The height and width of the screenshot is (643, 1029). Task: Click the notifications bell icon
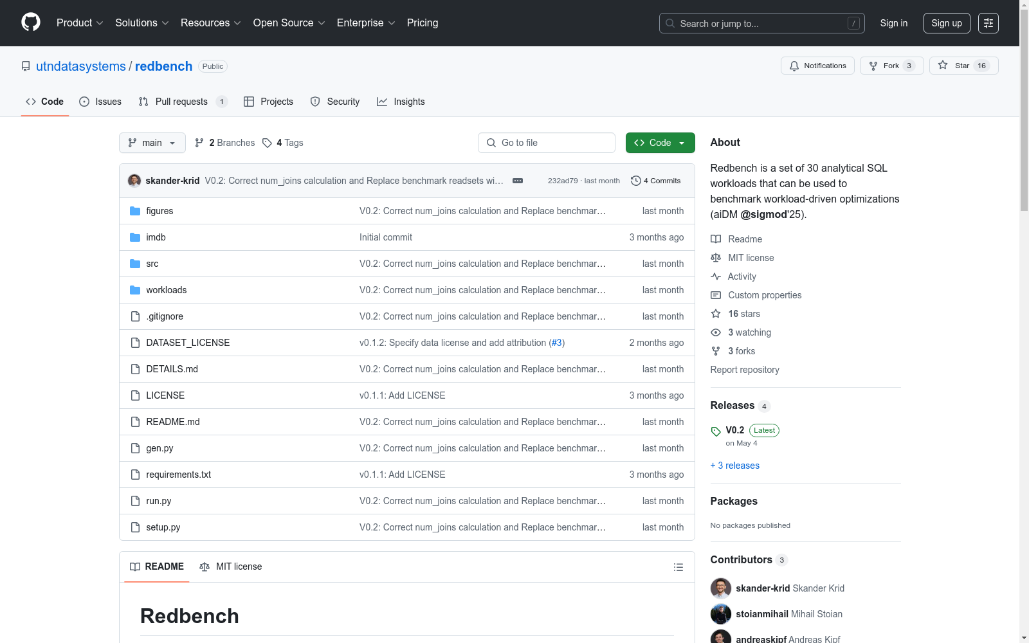click(x=794, y=66)
